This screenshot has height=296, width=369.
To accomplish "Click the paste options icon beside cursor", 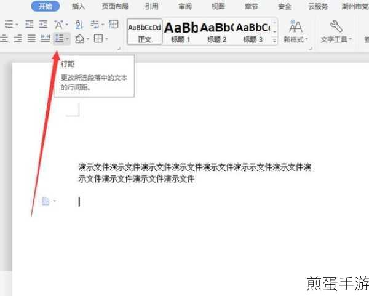I will [x=46, y=201].
